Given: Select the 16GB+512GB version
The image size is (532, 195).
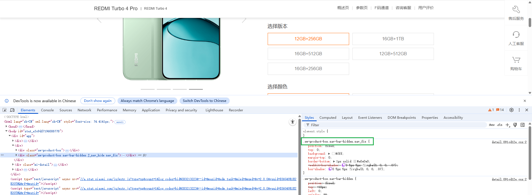Looking at the screenshot, I should [x=308, y=54].
